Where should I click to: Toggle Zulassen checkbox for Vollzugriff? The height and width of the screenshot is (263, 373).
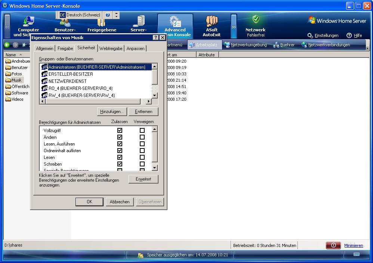click(120, 130)
